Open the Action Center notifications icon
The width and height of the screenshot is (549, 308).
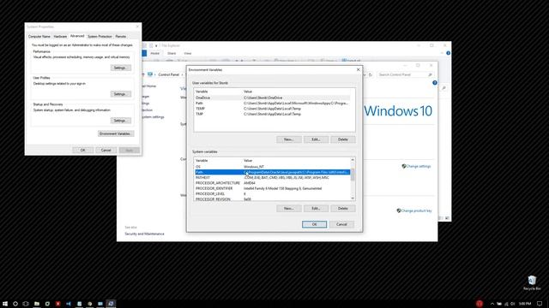540,304
